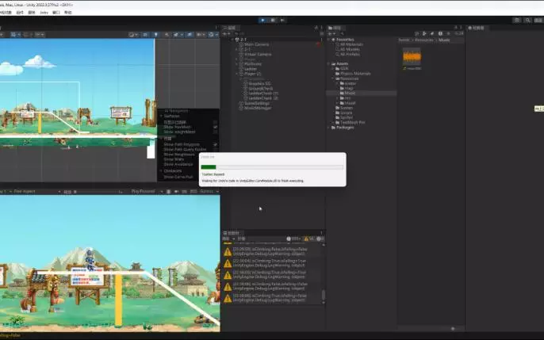Screen dimensions: 544x340
Task: Click the Hierarchy add object button
Action: (x=225, y=34)
